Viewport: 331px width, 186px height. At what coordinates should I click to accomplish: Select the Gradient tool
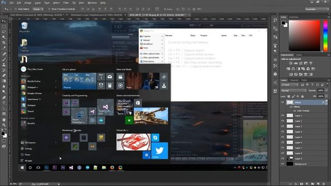pos(4,81)
